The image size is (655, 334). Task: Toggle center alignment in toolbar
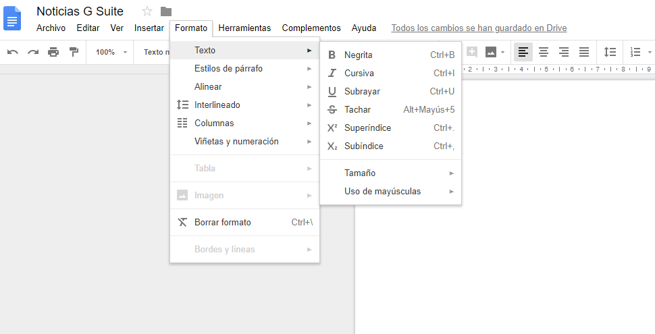[x=544, y=52]
